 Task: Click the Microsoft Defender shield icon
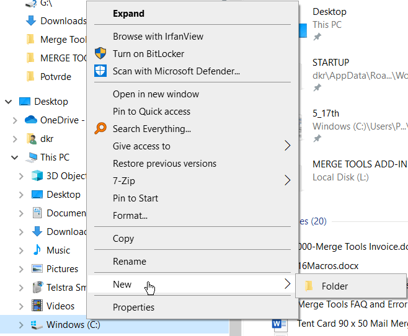pyautogui.click(x=100, y=71)
